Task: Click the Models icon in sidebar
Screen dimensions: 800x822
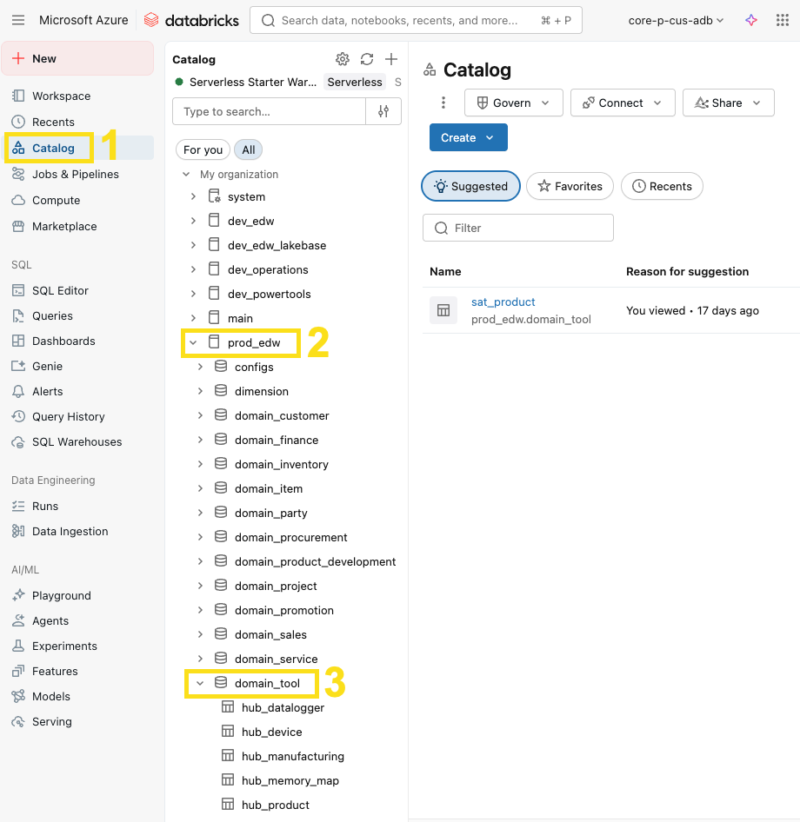Action: pyautogui.click(x=18, y=696)
